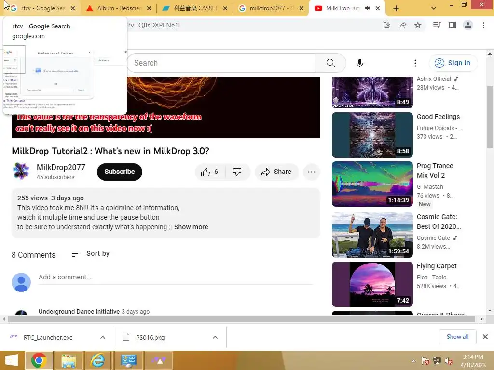Open the Astrix 8:49 video thumbnail
The width and height of the screenshot is (494, 370).
[372, 92]
